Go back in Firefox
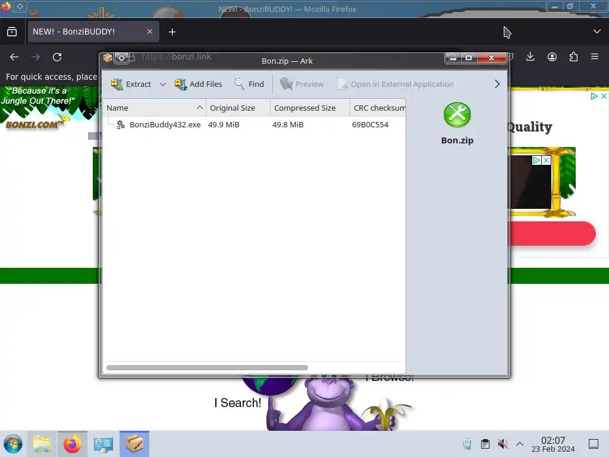 [x=14, y=57]
